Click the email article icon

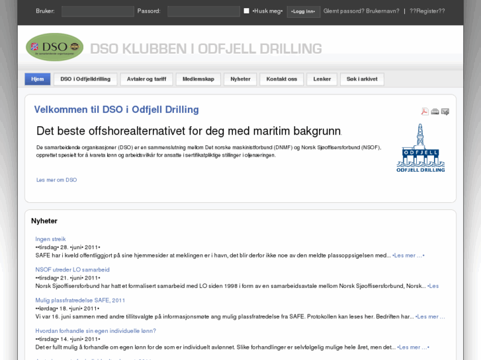coord(445,112)
